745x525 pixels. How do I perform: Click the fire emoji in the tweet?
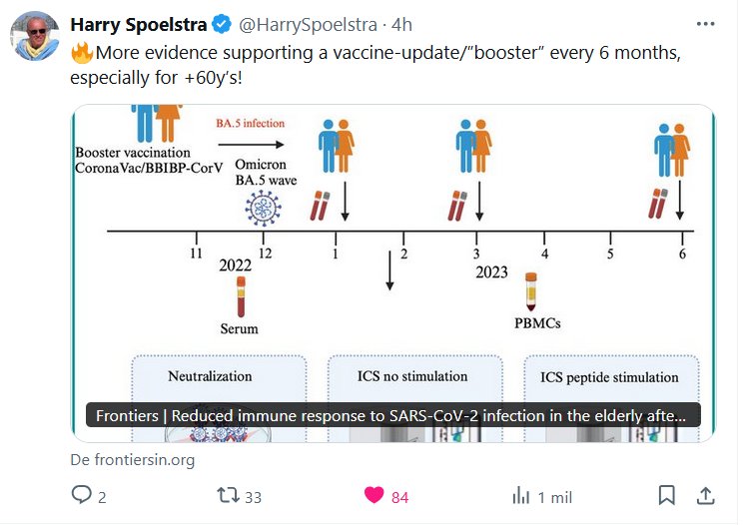81,53
